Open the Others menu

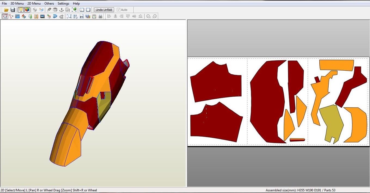click(49, 4)
